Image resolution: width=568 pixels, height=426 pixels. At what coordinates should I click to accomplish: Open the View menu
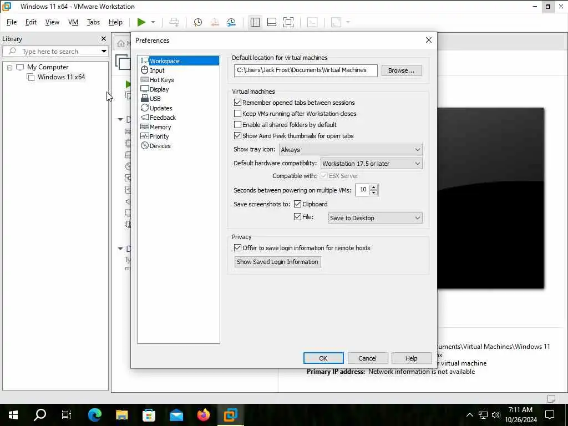(x=52, y=22)
